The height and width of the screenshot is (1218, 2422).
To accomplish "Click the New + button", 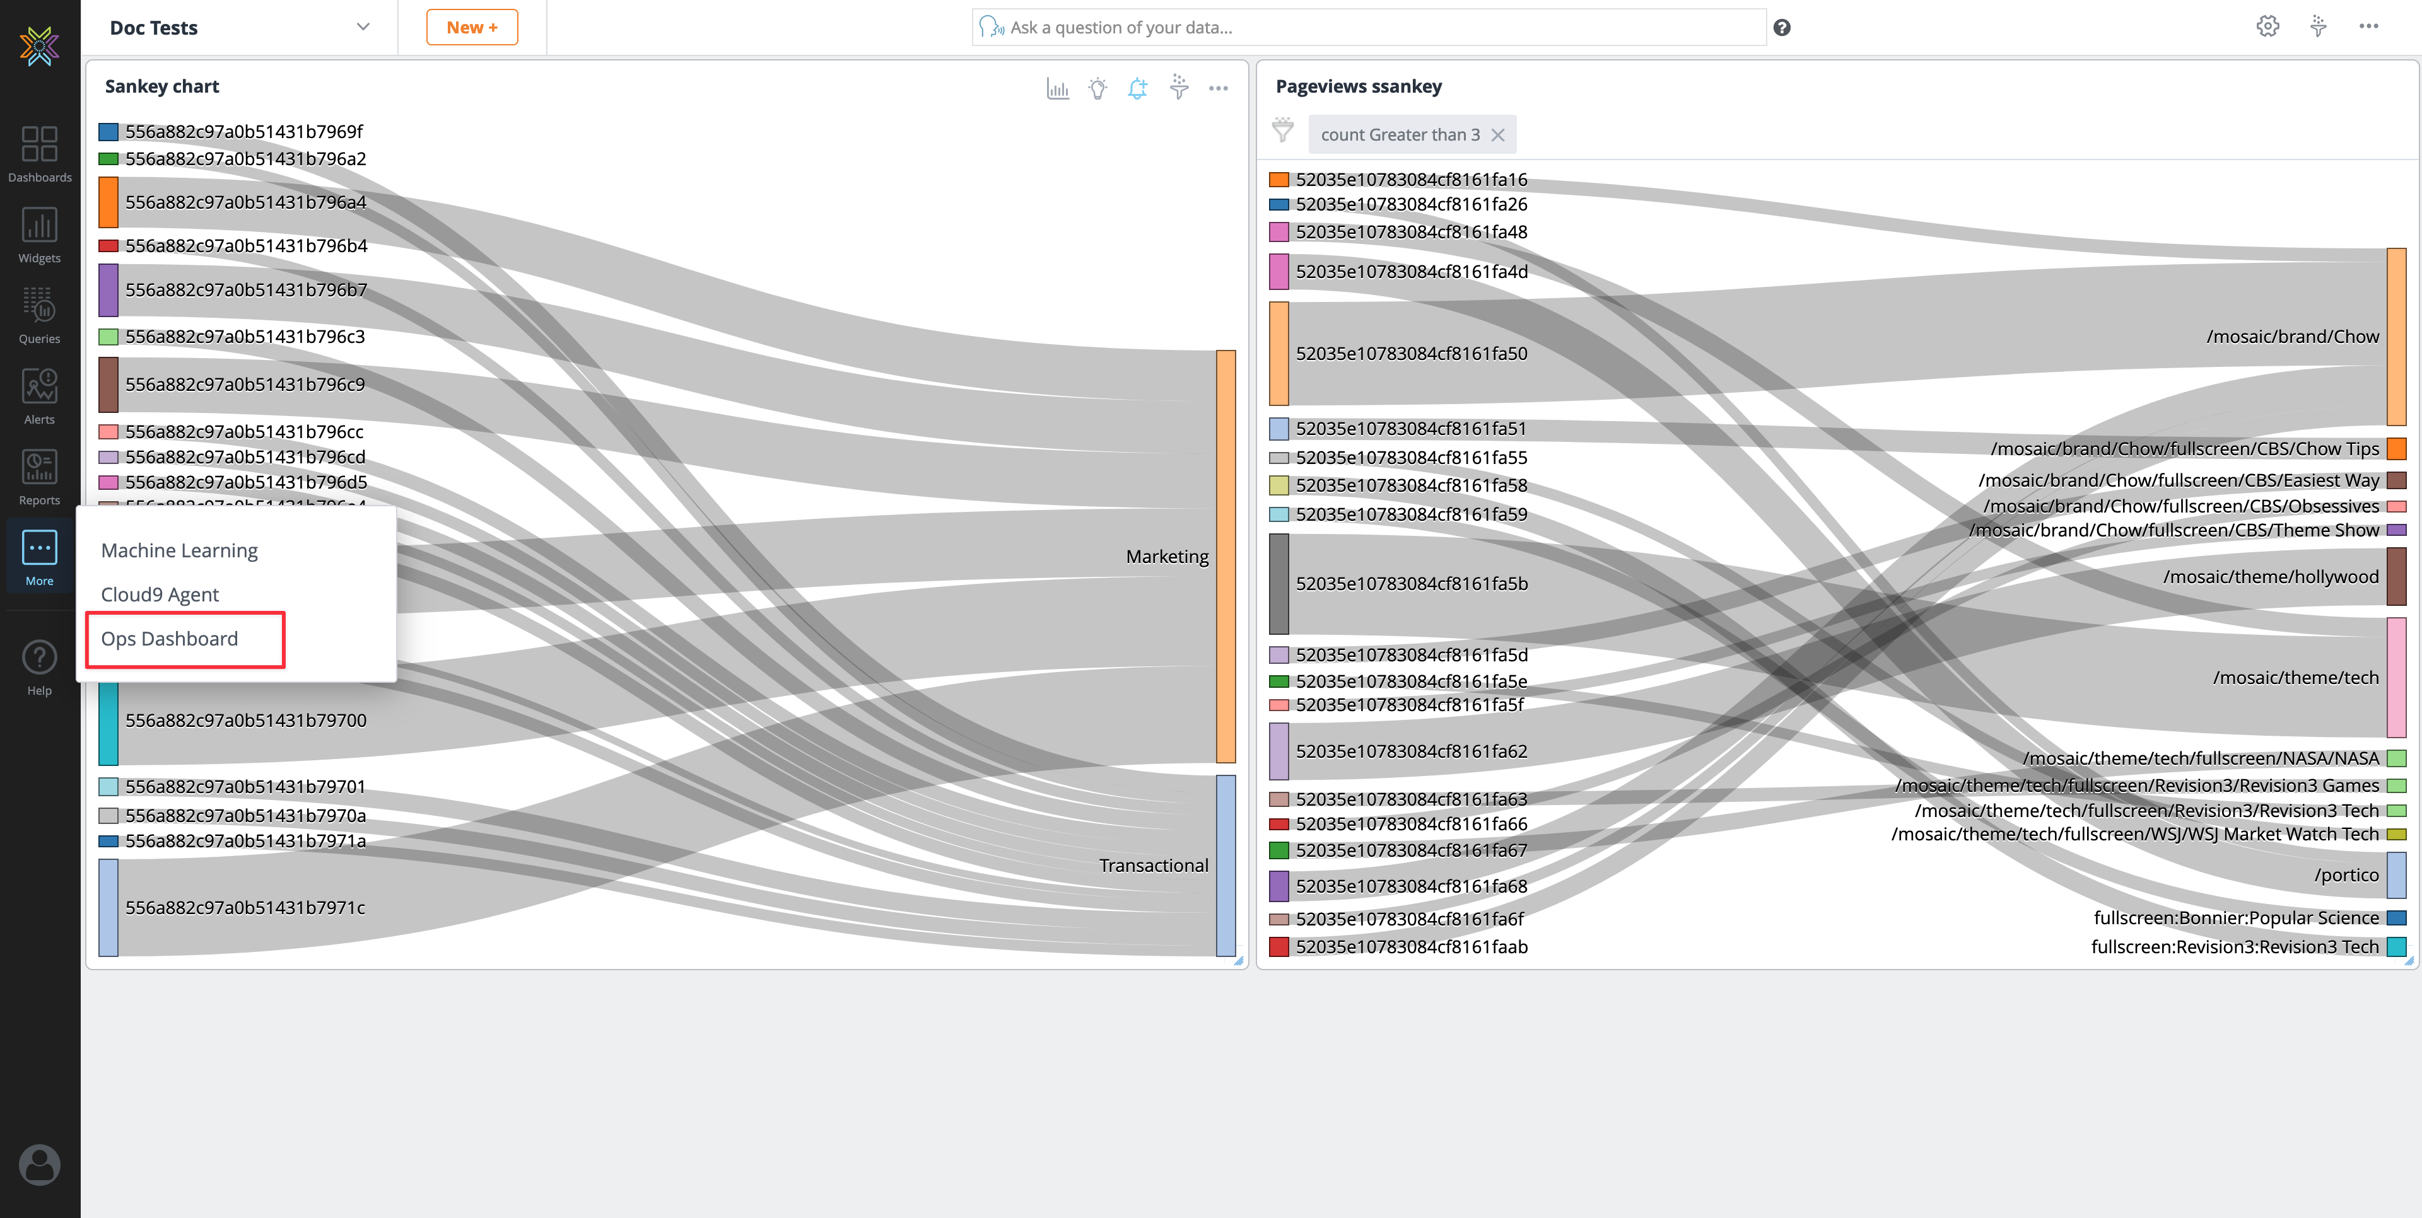I will 472,27.
